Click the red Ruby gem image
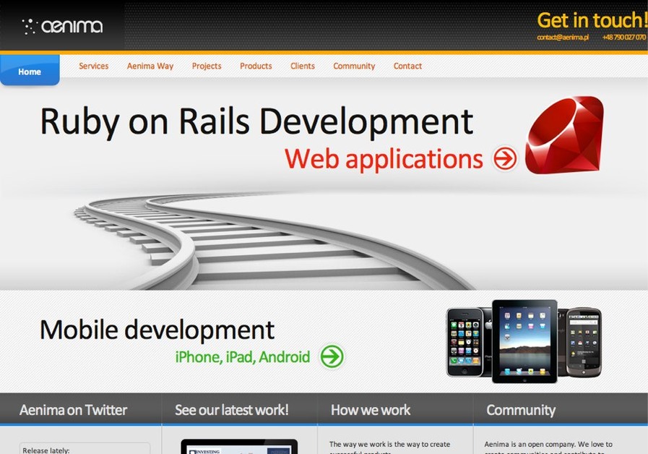The height and width of the screenshot is (454, 648). click(564, 135)
